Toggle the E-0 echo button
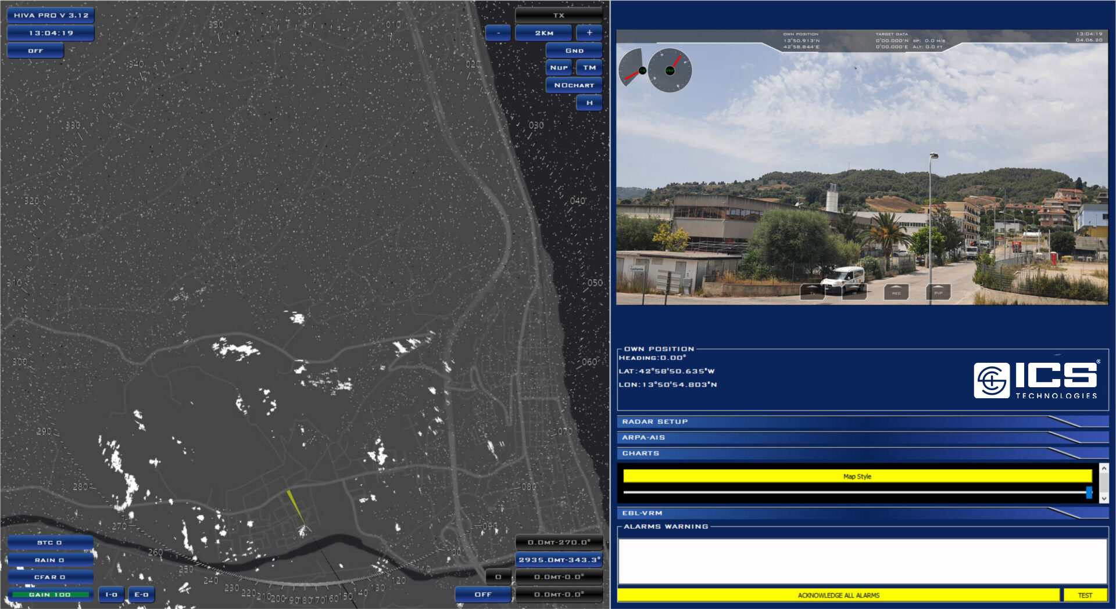The width and height of the screenshot is (1116, 609). (x=142, y=594)
